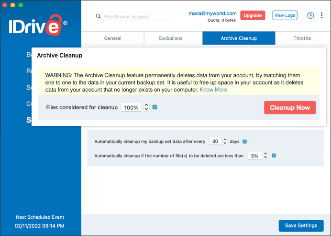Click the Next Scheduled Event label
This screenshot has width=331, height=236.
click(40, 217)
